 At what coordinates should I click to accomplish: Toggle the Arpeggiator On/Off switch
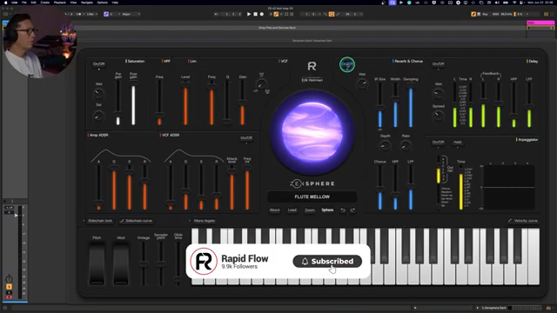(438, 143)
